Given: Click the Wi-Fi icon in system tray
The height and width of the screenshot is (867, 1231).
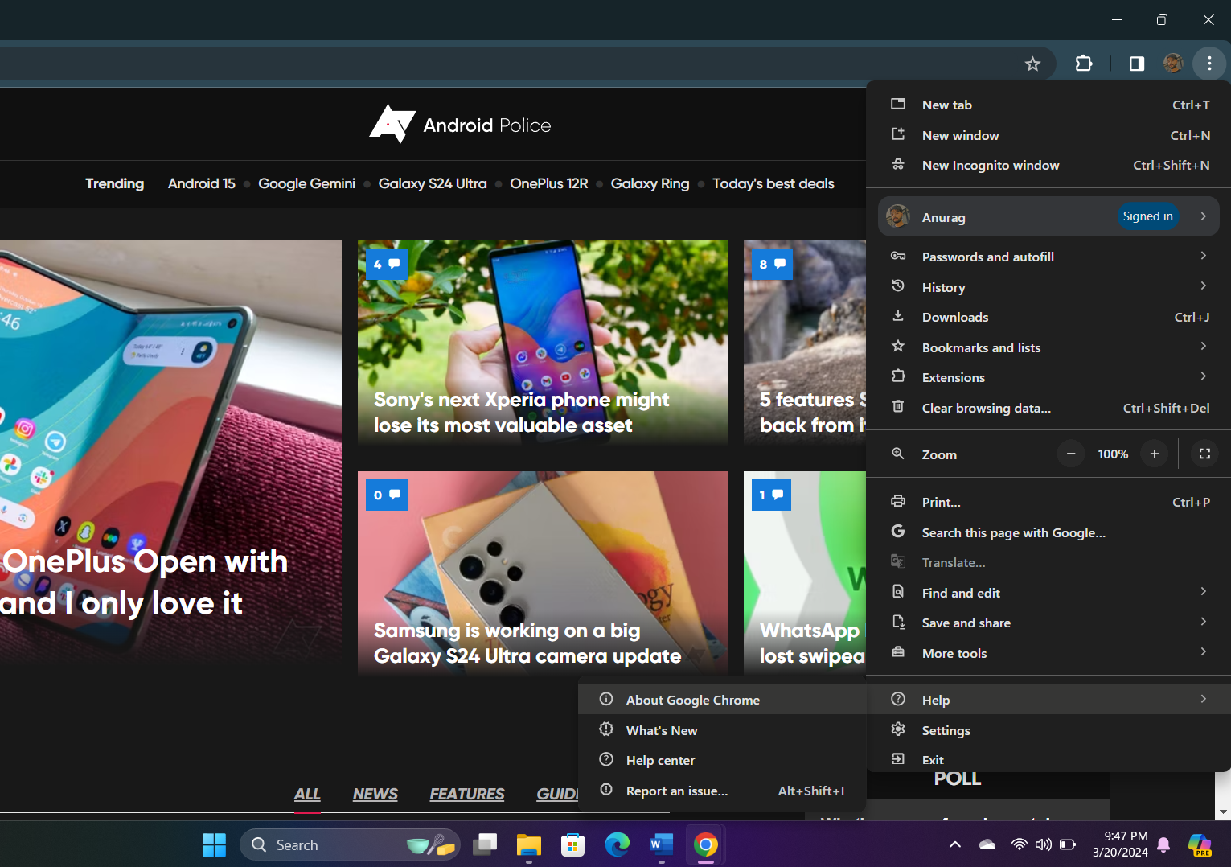Looking at the screenshot, I should click(x=1019, y=844).
